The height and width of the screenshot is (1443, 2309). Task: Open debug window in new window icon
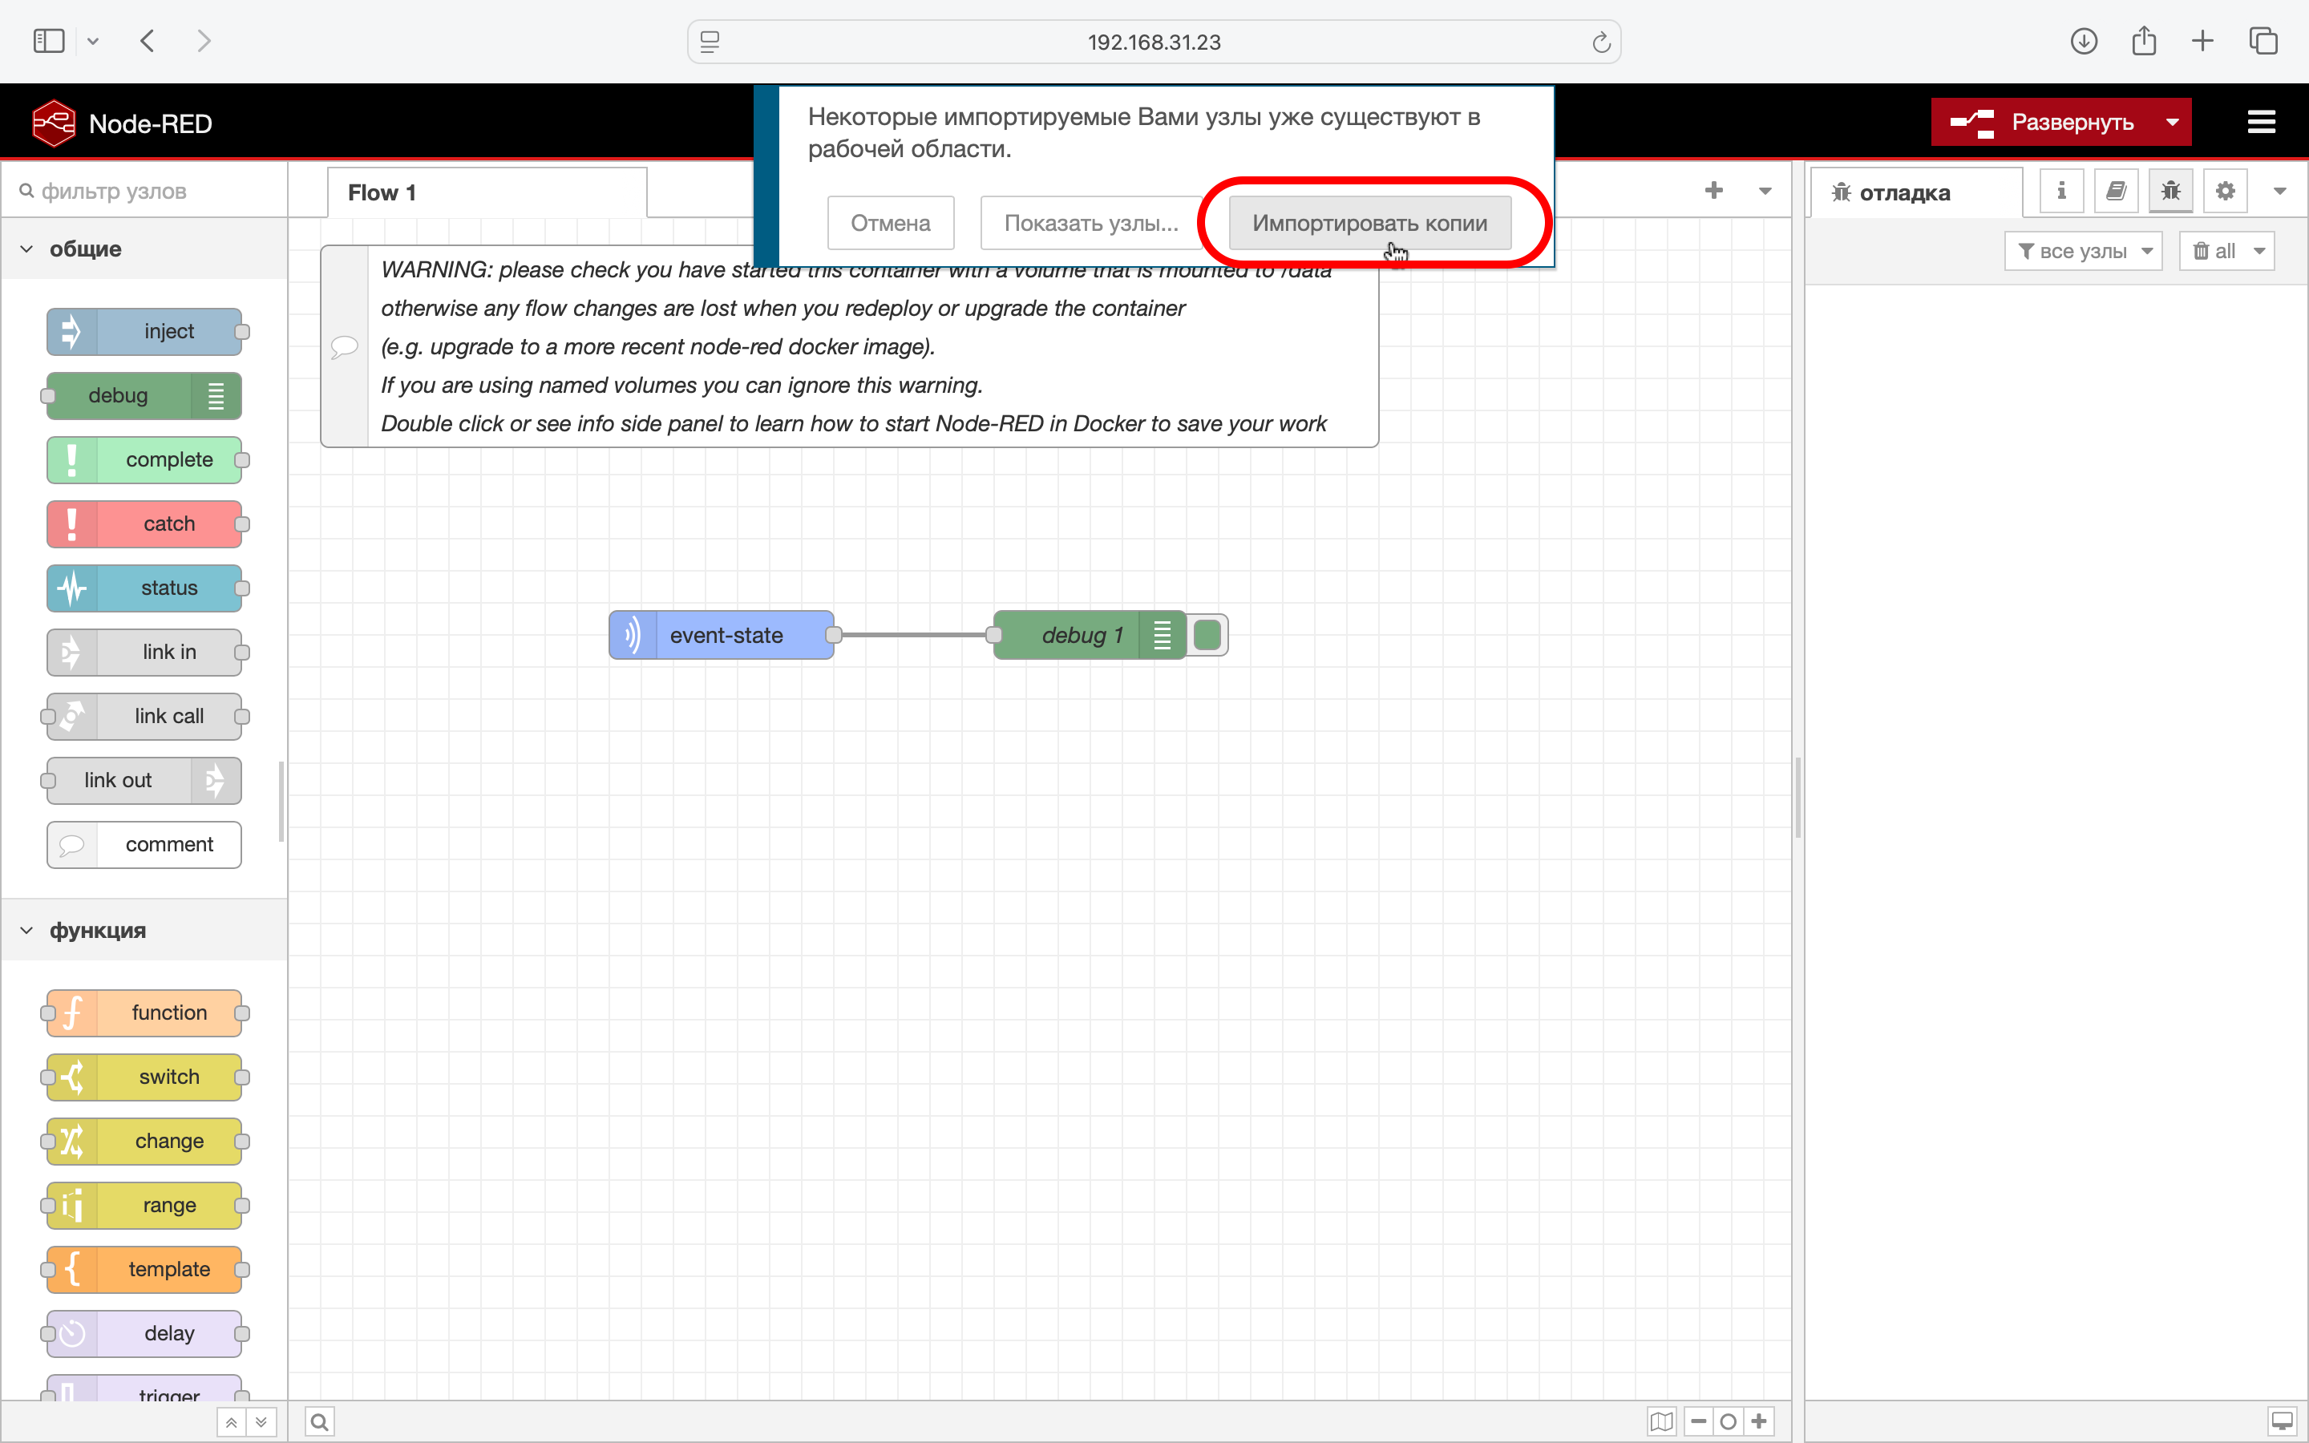[x=2281, y=1422]
